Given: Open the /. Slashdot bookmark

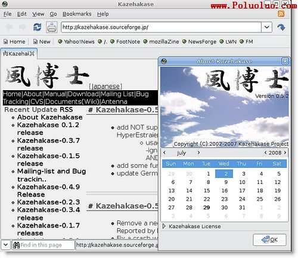Looking at the screenshot, I should tap(103, 42).
